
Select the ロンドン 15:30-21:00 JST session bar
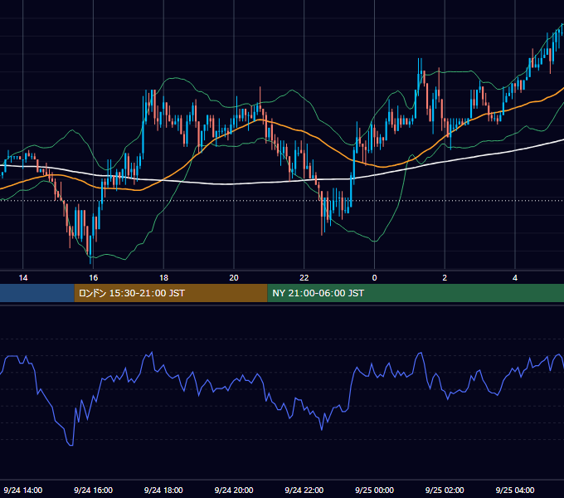tap(171, 293)
